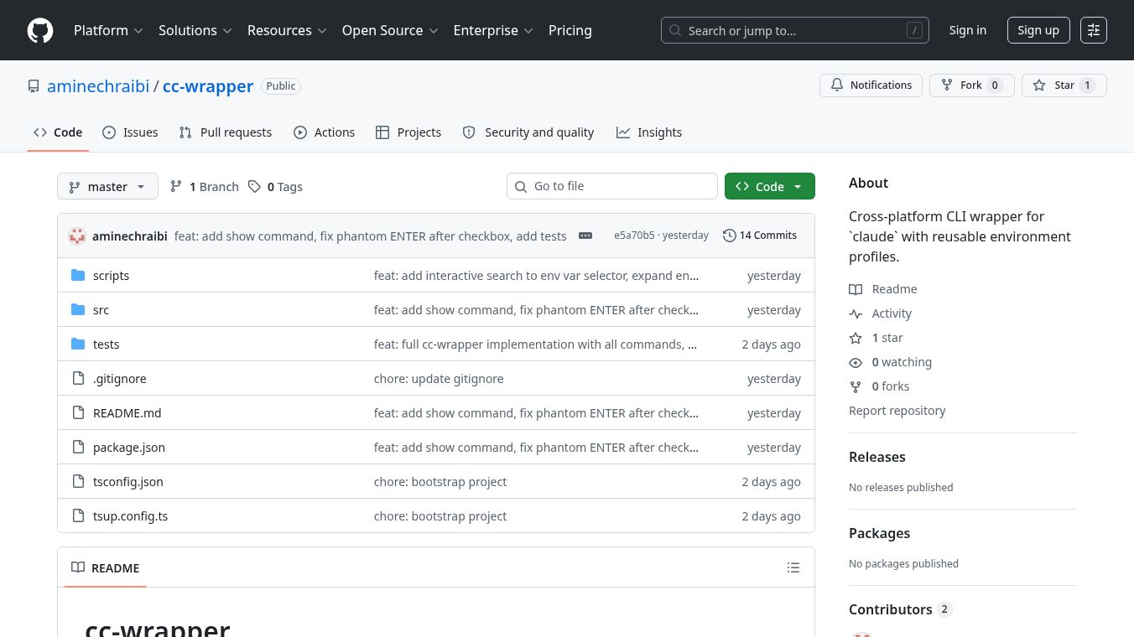Open the Issues tab
The width and height of the screenshot is (1134, 637).
pyautogui.click(x=130, y=132)
